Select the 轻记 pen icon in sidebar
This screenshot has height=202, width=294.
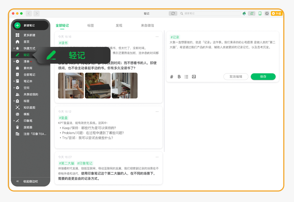coord(17,55)
